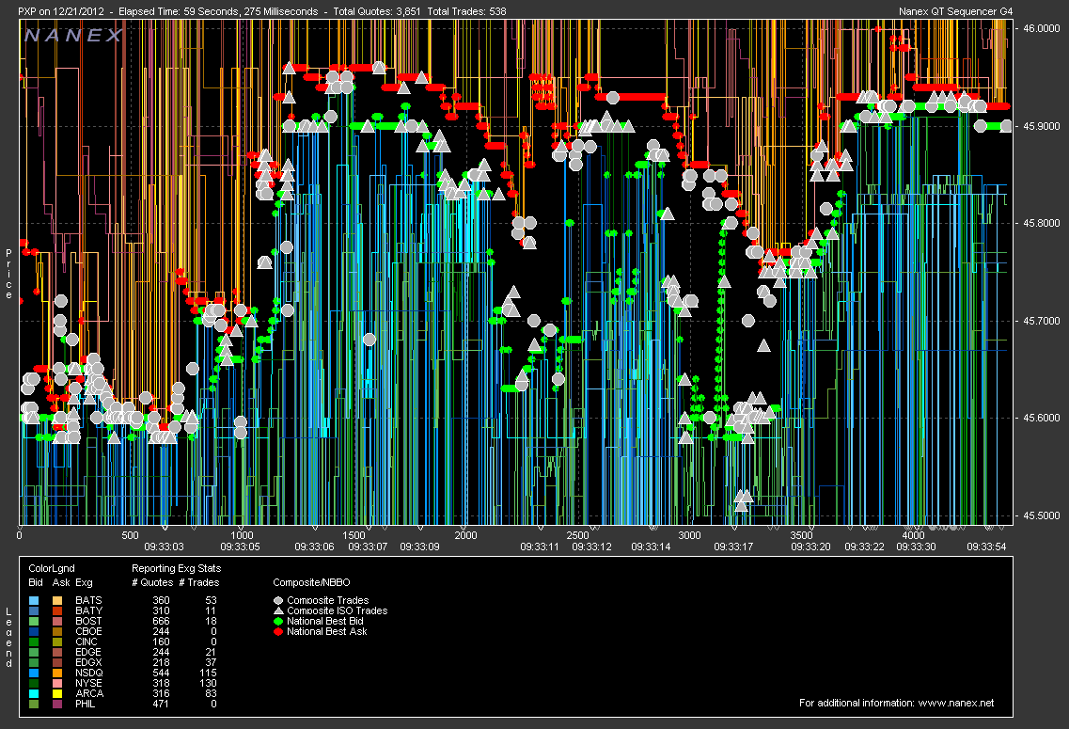Click the PHIL quotes value 471
The height and width of the screenshot is (729, 1069).
[161, 704]
